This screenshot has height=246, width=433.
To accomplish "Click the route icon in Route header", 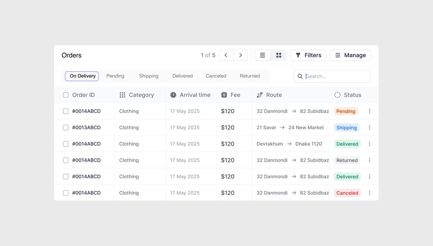I will [259, 95].
